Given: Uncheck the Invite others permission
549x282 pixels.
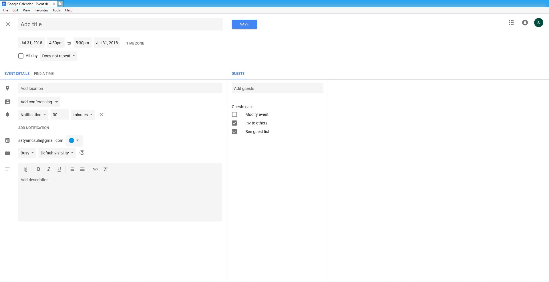Looking at the screenshot, I should pyautogui.click(x=234, y=123).
